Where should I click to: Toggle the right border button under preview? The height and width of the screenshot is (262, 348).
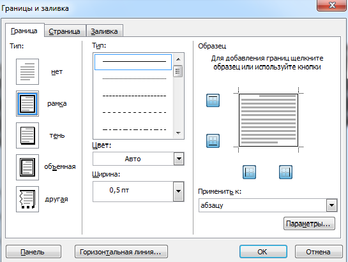point(285,172)
